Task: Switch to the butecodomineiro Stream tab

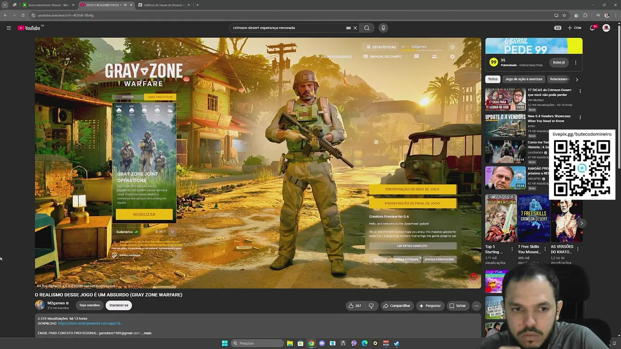Action: (x=48, y=5)
